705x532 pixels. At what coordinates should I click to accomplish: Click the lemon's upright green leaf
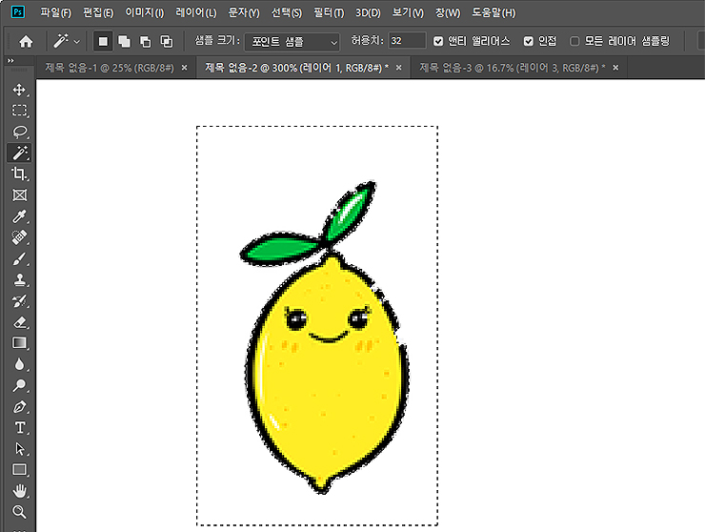tap(349, 212)
